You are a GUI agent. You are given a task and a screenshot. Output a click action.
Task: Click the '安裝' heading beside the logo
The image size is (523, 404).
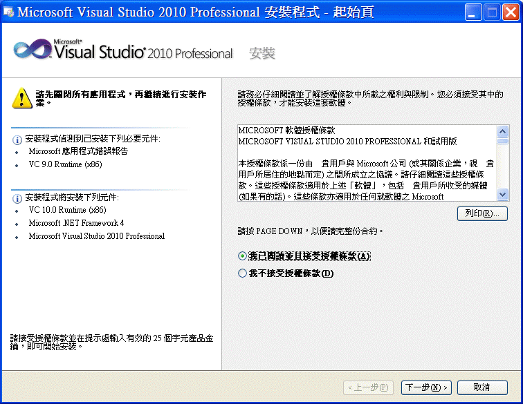tap(262, 53)
